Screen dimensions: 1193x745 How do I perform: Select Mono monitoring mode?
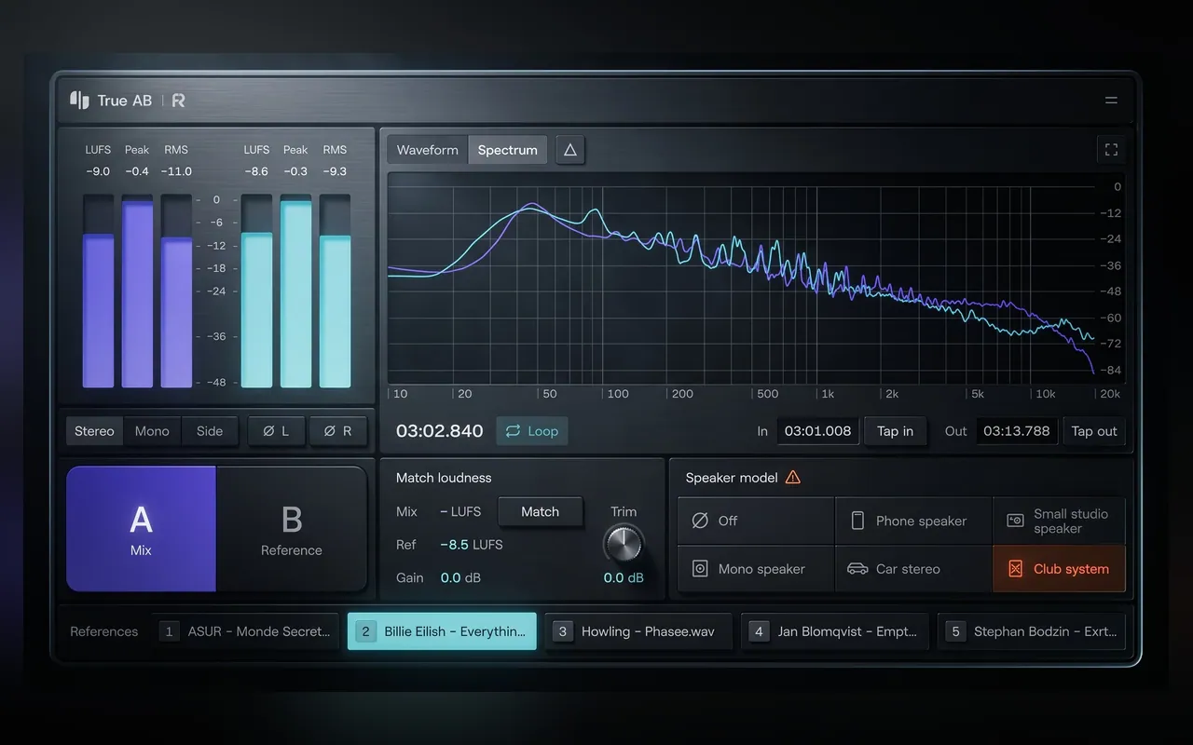point(152,431)
